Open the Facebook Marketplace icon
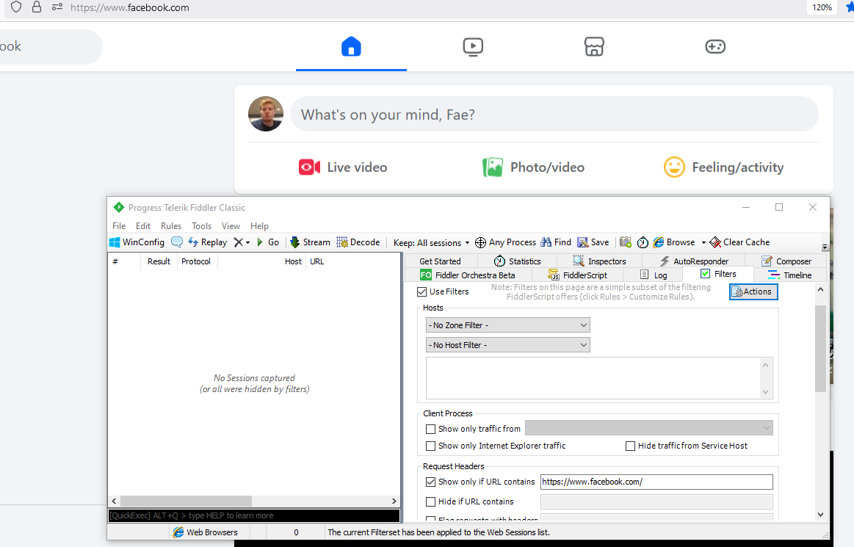The image size is (854, 547). pyautogui.click(x=594, y=47)
